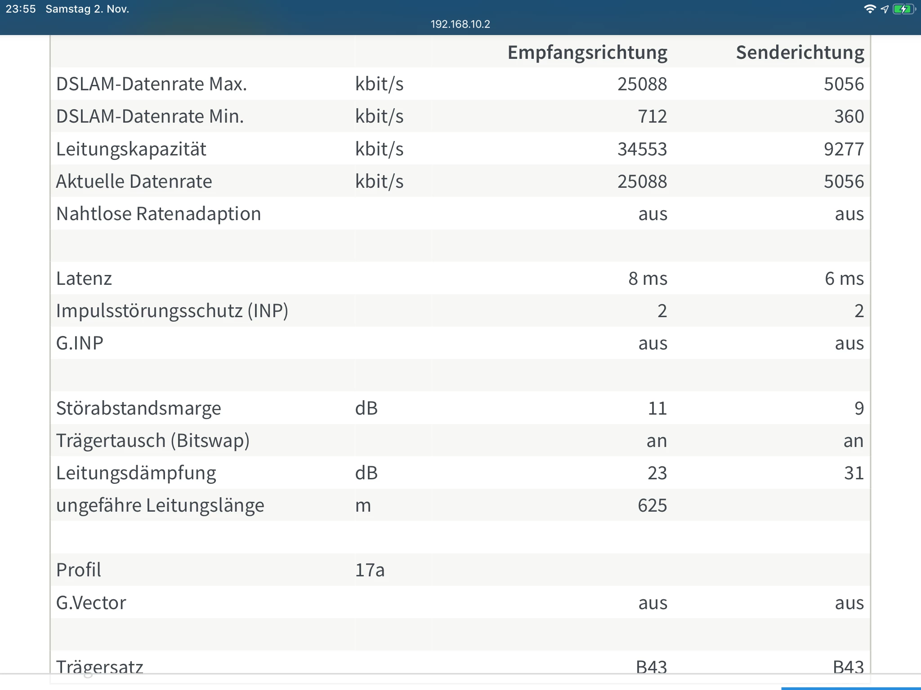Click the G.Vector row label
The width and height of the screenshot is (921, 690).
point(91,603)
